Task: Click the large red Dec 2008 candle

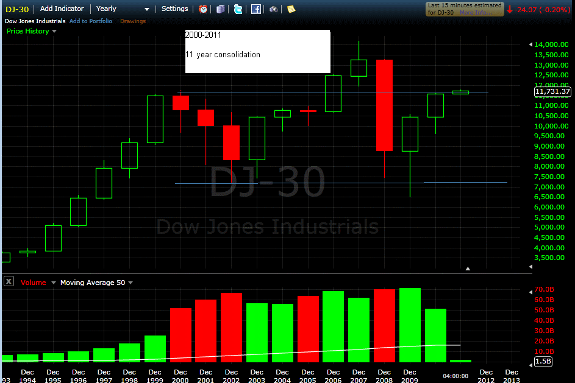Action: (x=384, y=105)
